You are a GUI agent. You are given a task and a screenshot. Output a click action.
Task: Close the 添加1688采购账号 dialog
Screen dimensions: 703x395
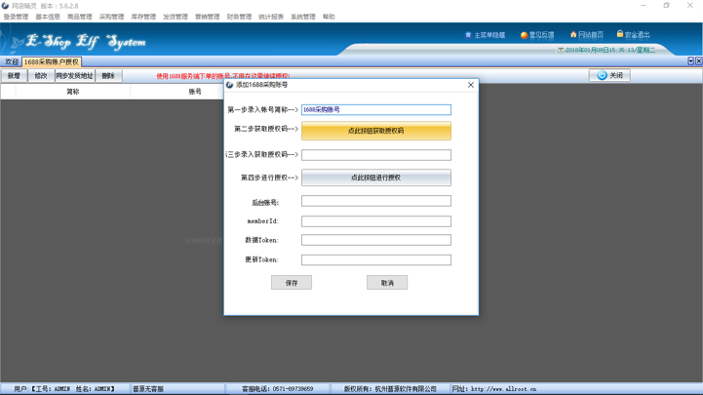click(x=471, y=85)
